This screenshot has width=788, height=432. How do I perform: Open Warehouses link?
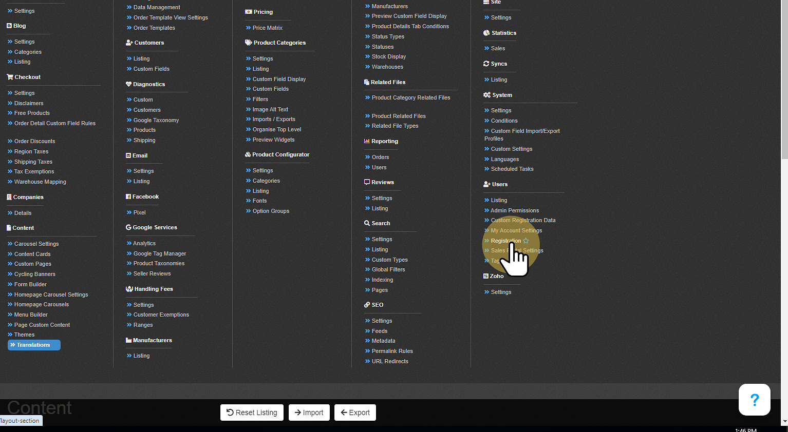coord(387,67)
